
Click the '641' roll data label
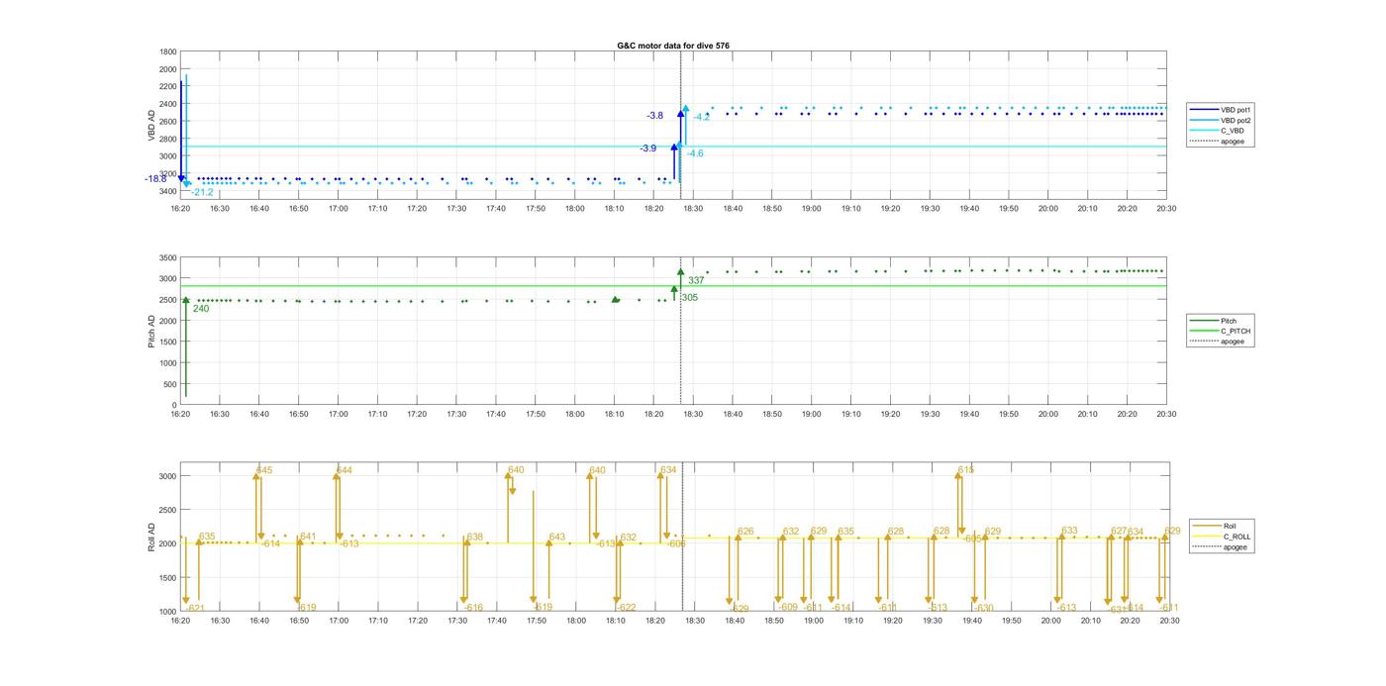tap(308, 537)
